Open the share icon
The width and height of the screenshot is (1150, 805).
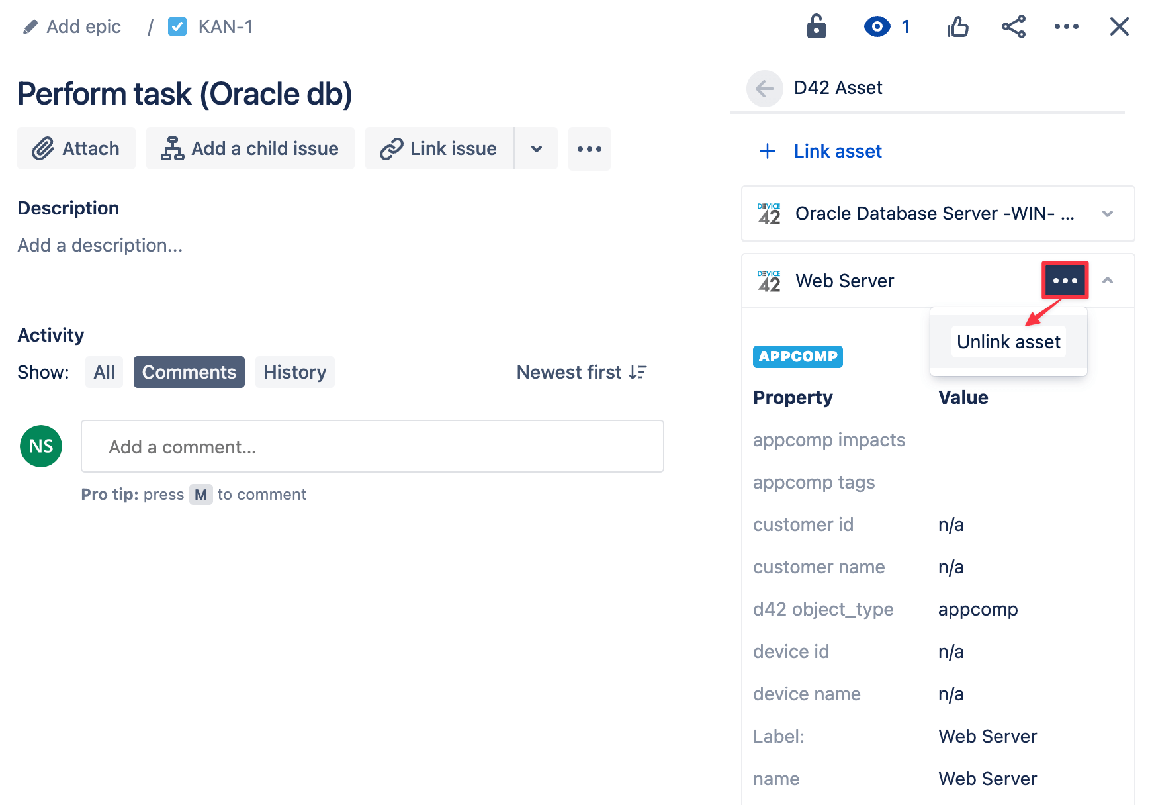click(x=1014, y=26)
